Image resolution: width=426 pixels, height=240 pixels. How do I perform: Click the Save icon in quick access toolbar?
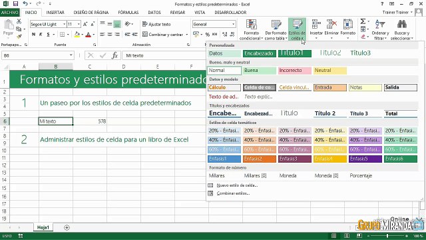tap(15, 4)
